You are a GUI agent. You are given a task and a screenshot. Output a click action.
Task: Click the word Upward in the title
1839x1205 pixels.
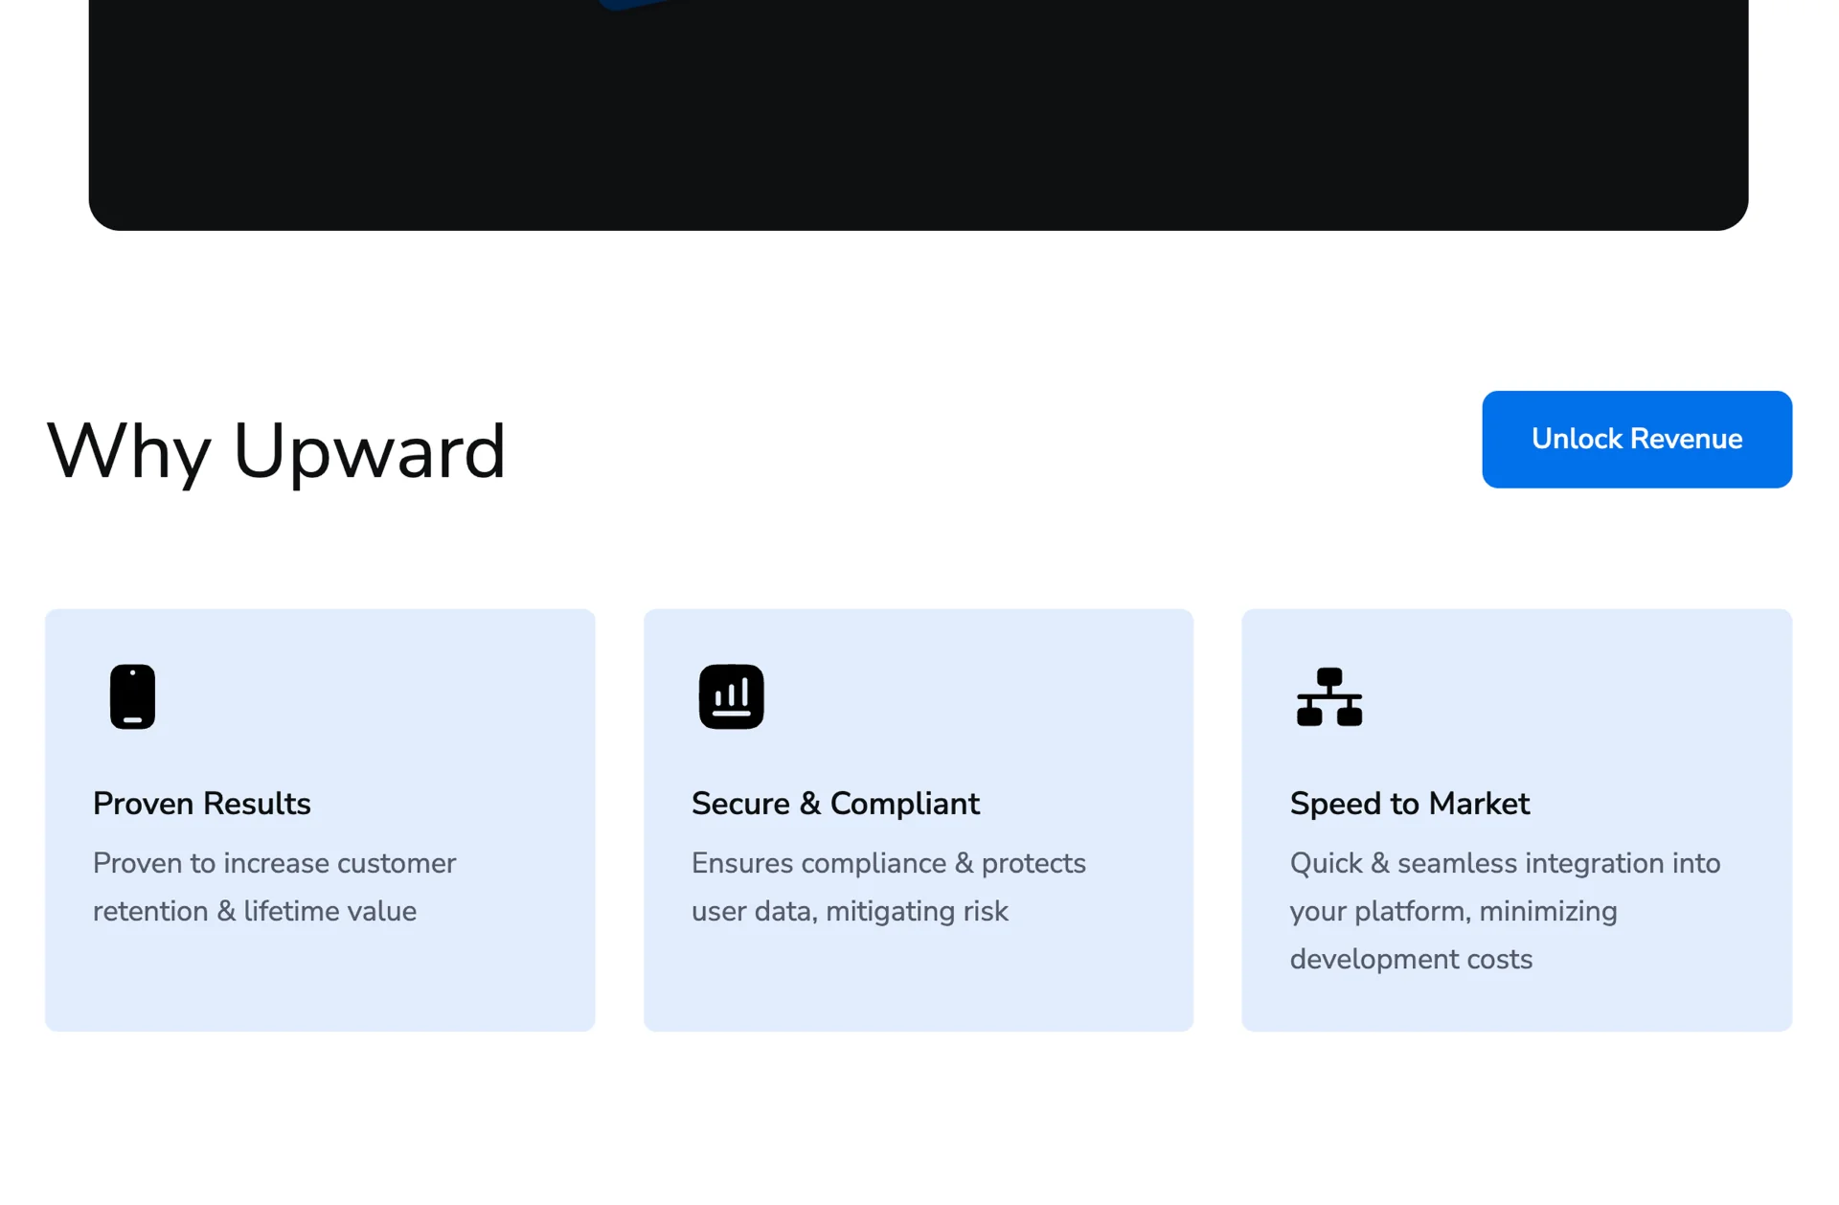tap(369, 450)
